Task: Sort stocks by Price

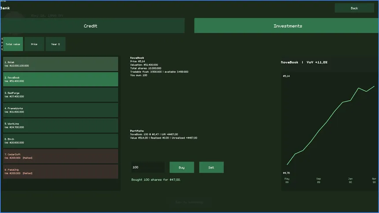Action: tap(34, 44)
